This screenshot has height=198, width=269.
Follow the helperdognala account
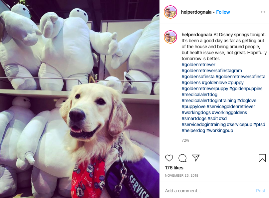point(223,12)
